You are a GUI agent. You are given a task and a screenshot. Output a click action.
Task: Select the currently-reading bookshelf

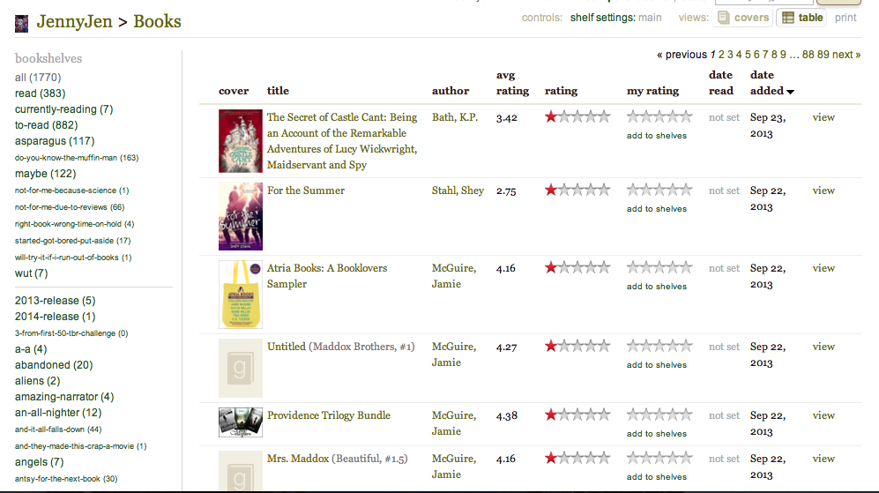[x=56, y=109]
